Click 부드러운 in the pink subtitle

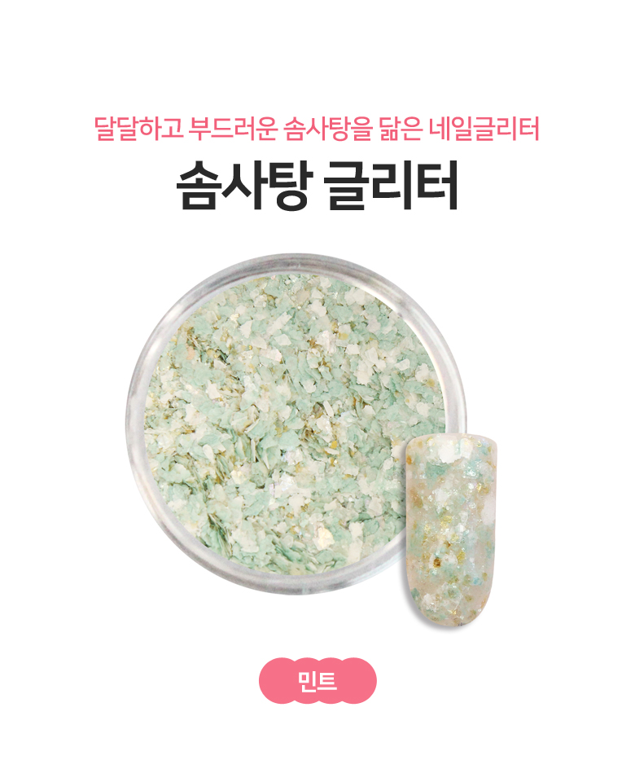tap(234, 128)
